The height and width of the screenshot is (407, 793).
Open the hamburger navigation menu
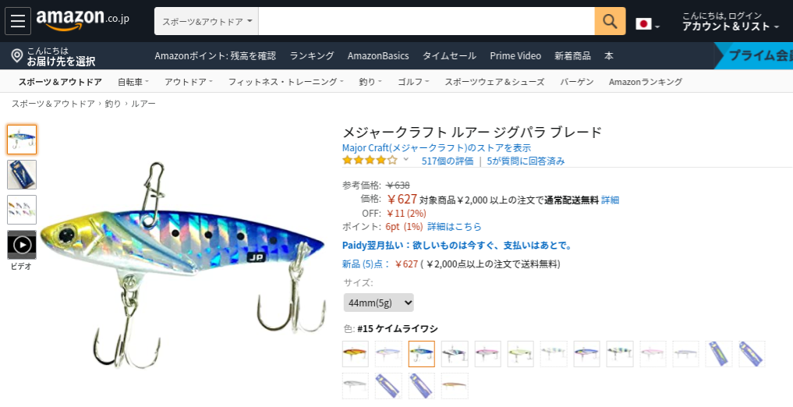click(x=18, y=21)
